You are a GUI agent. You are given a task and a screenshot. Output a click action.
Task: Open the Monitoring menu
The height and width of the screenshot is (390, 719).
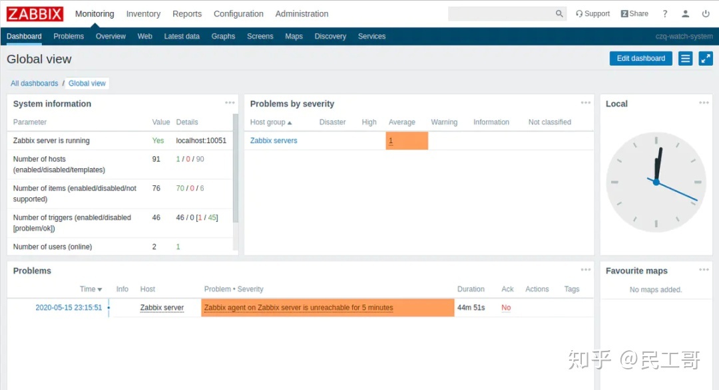point(95,14)
